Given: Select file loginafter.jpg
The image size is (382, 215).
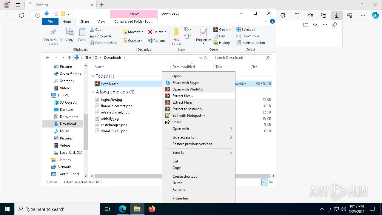Looking at the screenshot, I should [x=111, y=100].
